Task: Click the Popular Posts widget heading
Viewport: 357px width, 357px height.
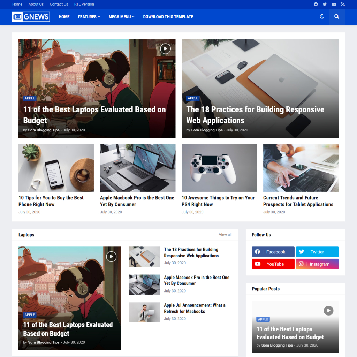Action: tap(266, 289)
